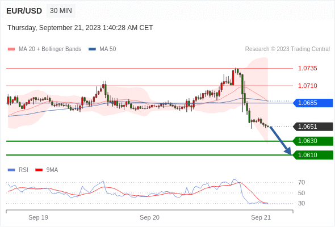Click the RSI 70 level label
The height and width of the screenshot is (227, 335).
[x=301, y=182]
